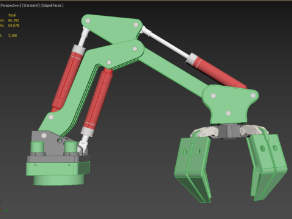Click the Total statistics column header

coord(12,15)
